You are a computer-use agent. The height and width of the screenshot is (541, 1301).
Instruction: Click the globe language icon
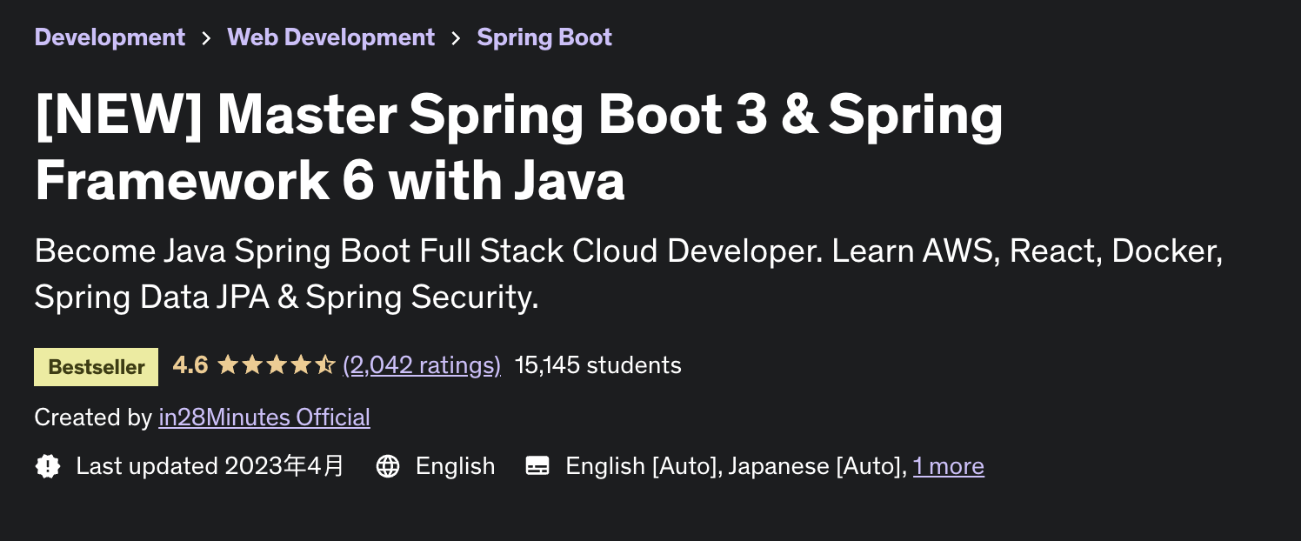click(x=388, y=466)
